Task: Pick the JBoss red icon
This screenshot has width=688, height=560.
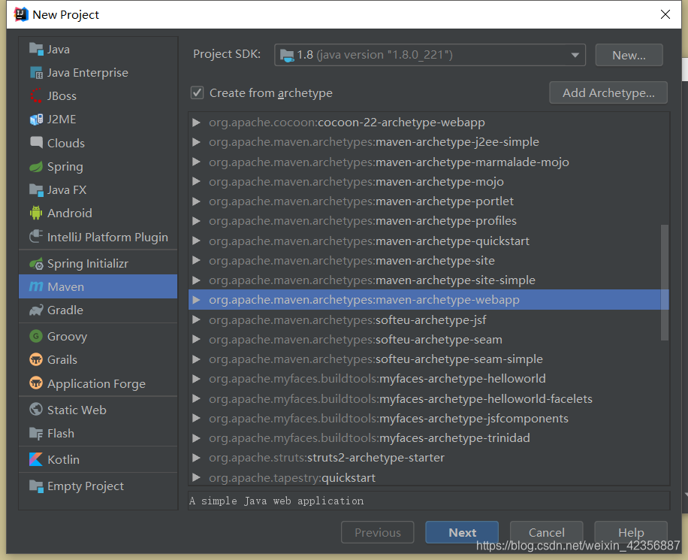Action: 36,95
